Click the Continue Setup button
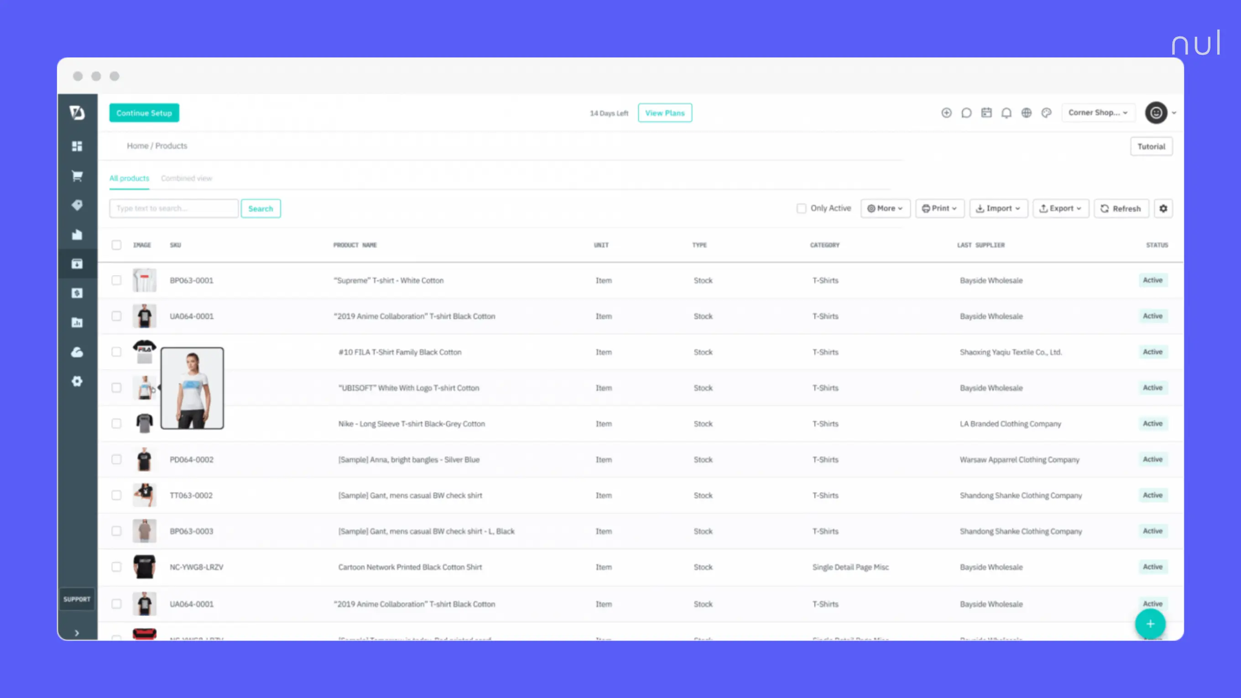 tap(144, 113)
